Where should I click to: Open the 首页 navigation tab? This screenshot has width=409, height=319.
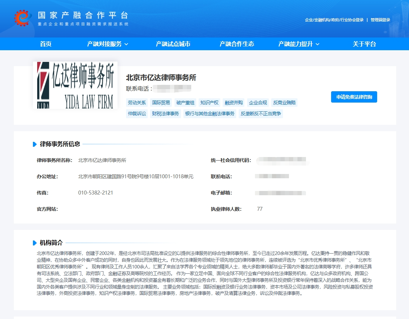46,44
